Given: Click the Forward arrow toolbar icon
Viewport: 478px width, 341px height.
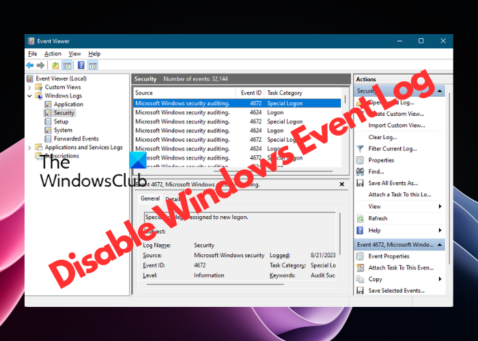Looking at the screenshot, I should [40, 65].
